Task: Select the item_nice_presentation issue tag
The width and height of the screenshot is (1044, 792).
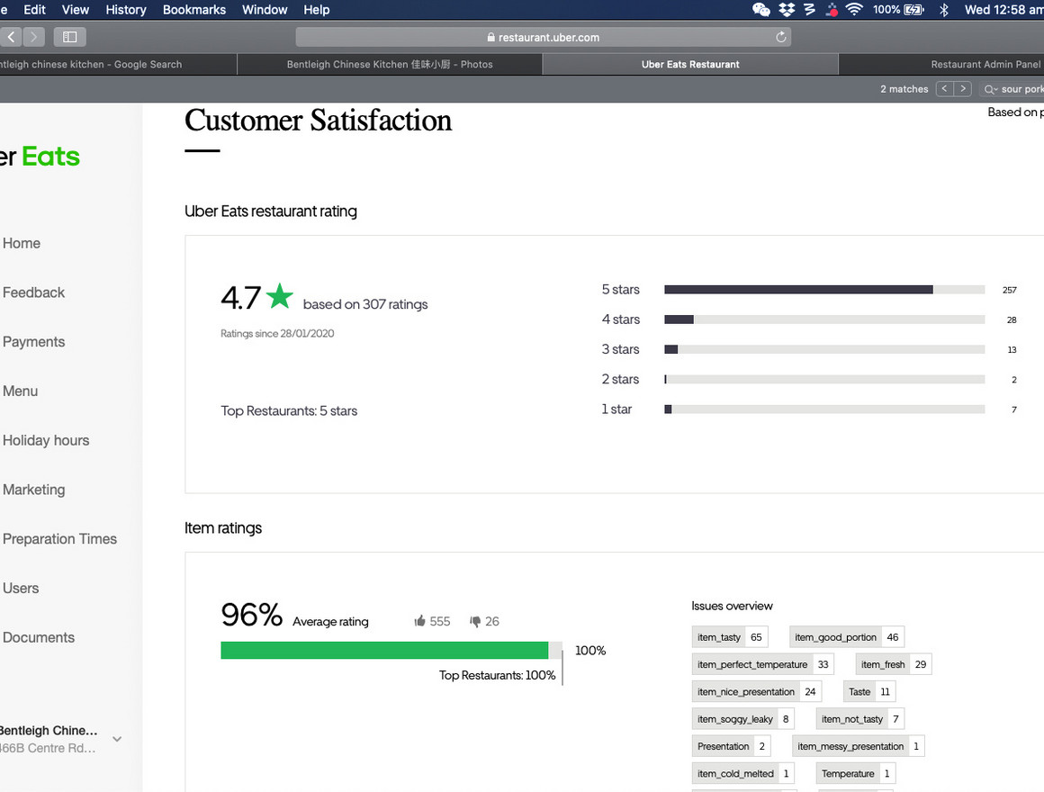Action: tap(756, 691)
